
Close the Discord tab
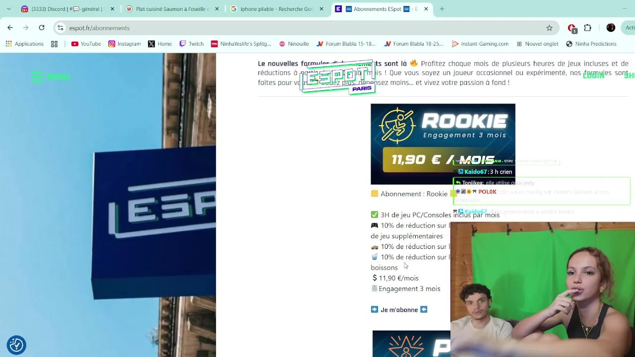112,9
